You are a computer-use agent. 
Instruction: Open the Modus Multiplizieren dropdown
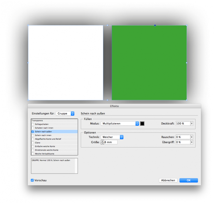tap(120, 124)
